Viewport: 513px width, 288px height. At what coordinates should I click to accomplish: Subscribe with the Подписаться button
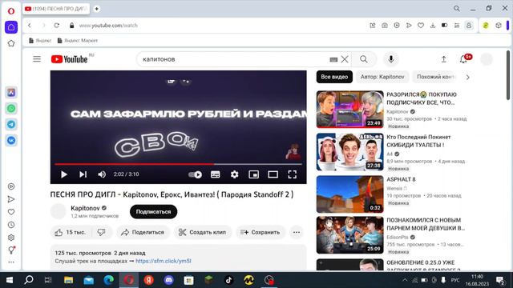click(x=153, y=211)
